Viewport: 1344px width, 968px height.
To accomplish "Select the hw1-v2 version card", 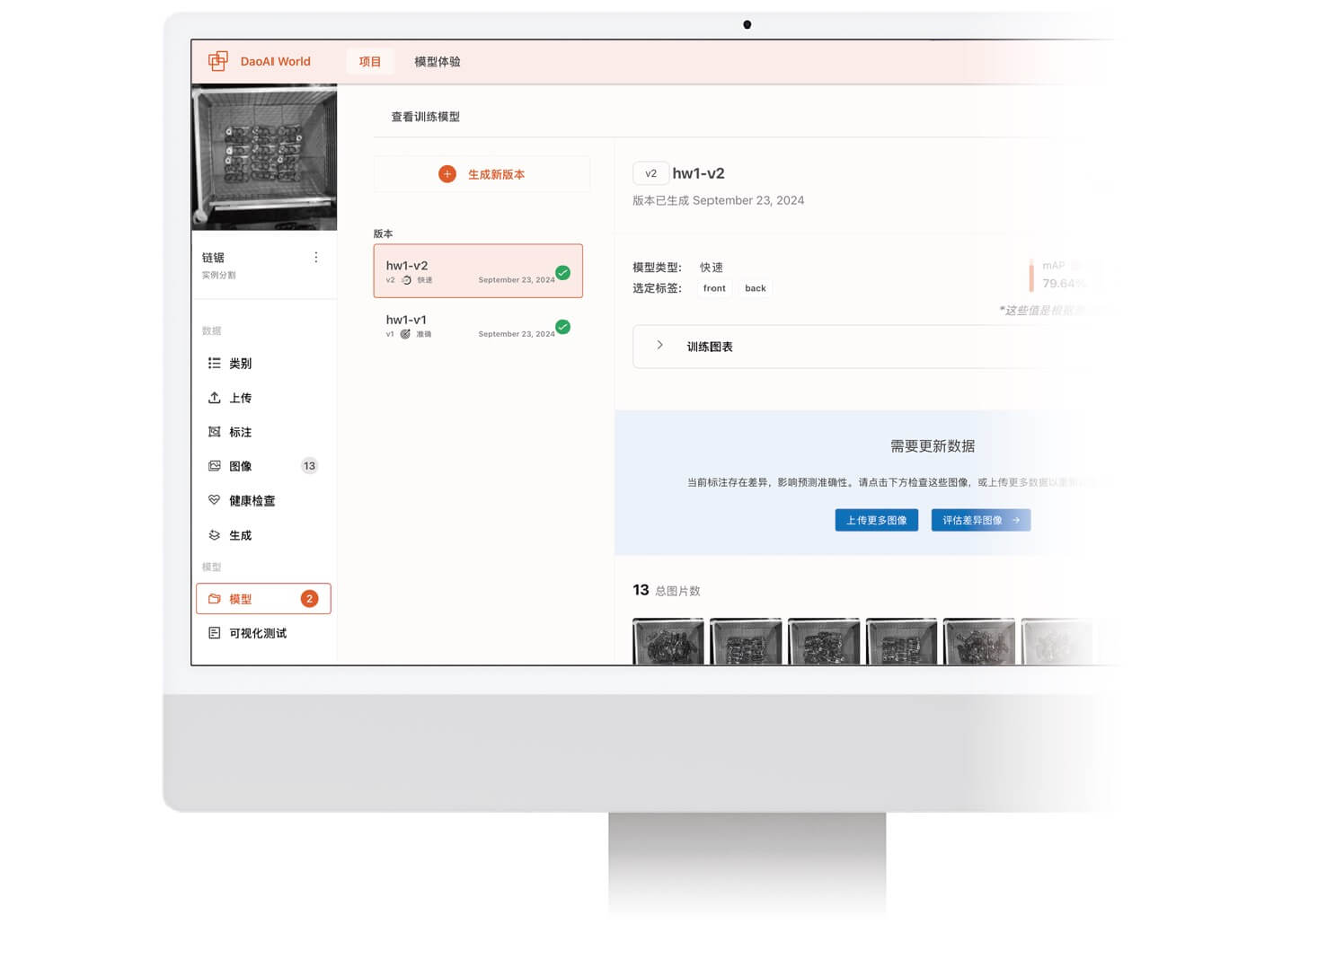I will [x=478, y=270].
